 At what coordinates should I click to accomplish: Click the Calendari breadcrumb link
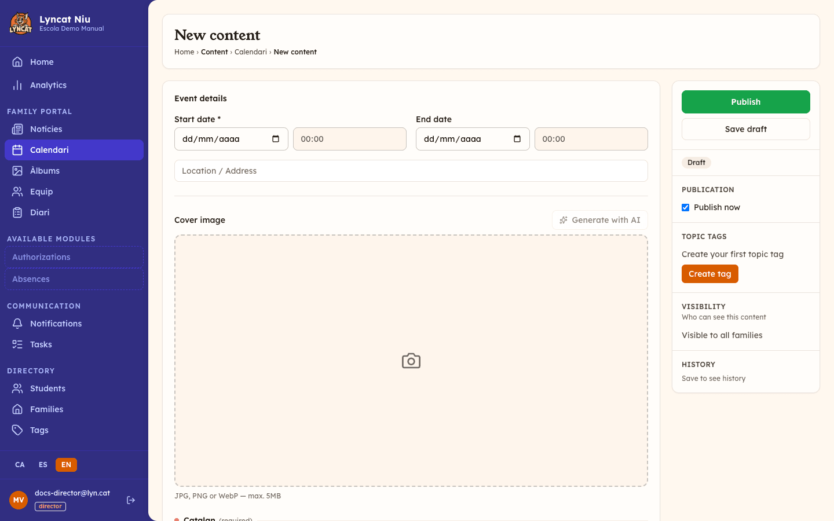pos(251,52)
